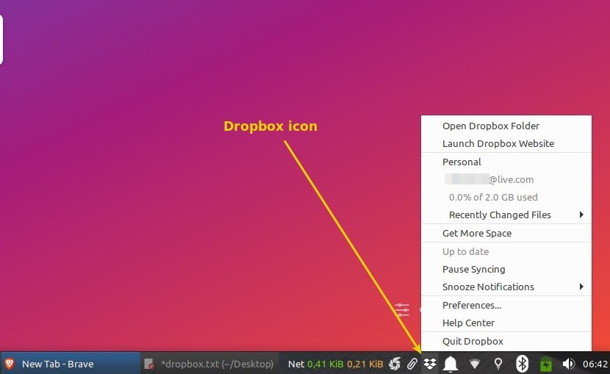This screenshot has height=374, width=610.
Task: Select Pause Syncing
Action: tap(506, 269)
